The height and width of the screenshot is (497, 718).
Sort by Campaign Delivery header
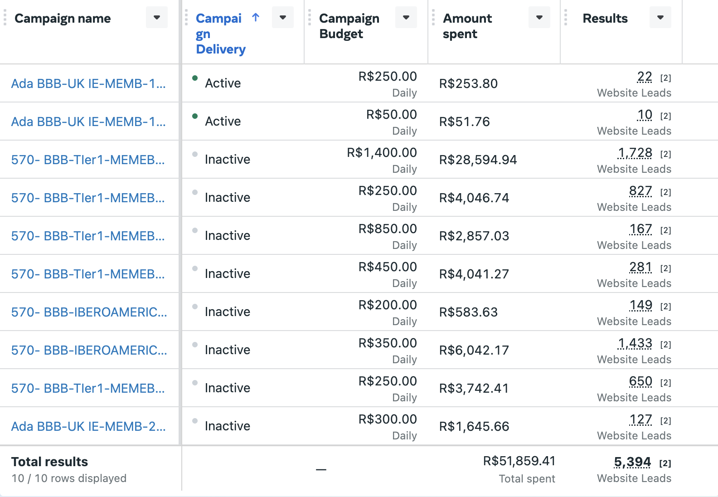(x=220, y=34)
